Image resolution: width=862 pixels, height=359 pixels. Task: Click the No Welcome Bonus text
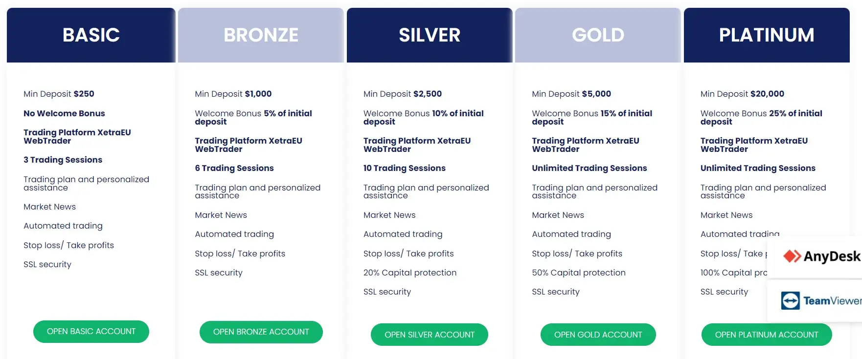[x=64, y=113]
